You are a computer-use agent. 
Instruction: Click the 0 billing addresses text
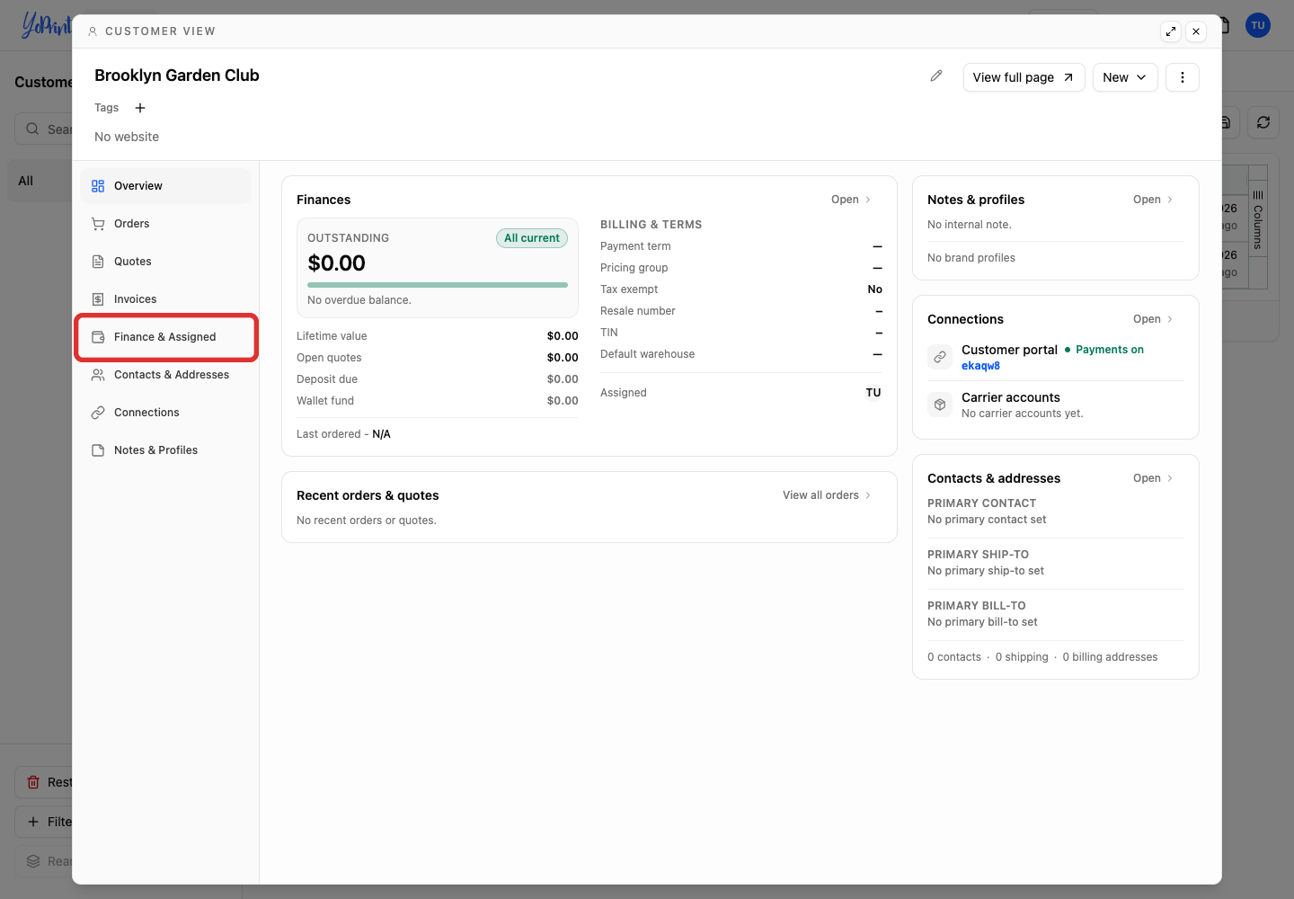1110,657
